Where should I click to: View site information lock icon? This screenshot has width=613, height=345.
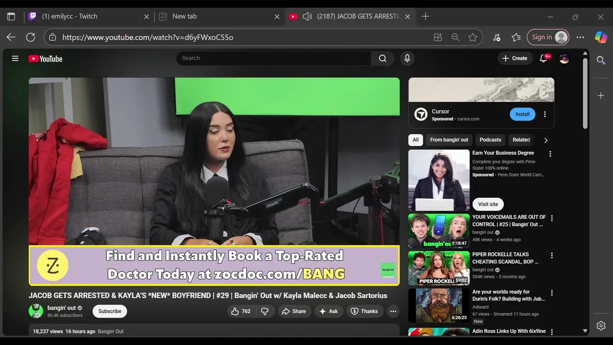tap(53, 37)
